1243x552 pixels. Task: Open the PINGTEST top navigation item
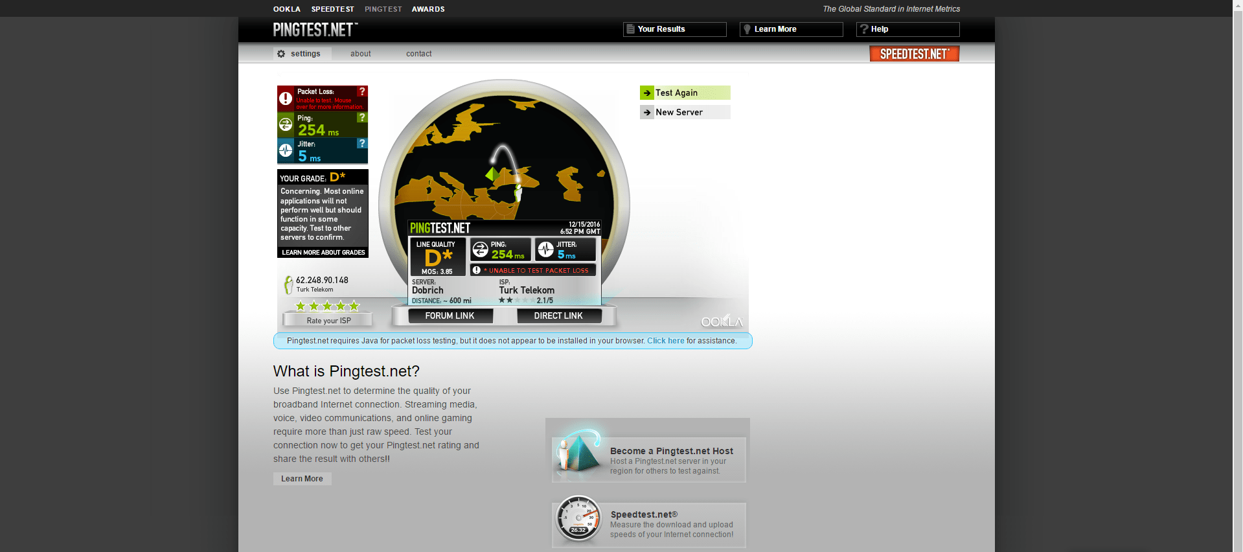coord(383,9)
